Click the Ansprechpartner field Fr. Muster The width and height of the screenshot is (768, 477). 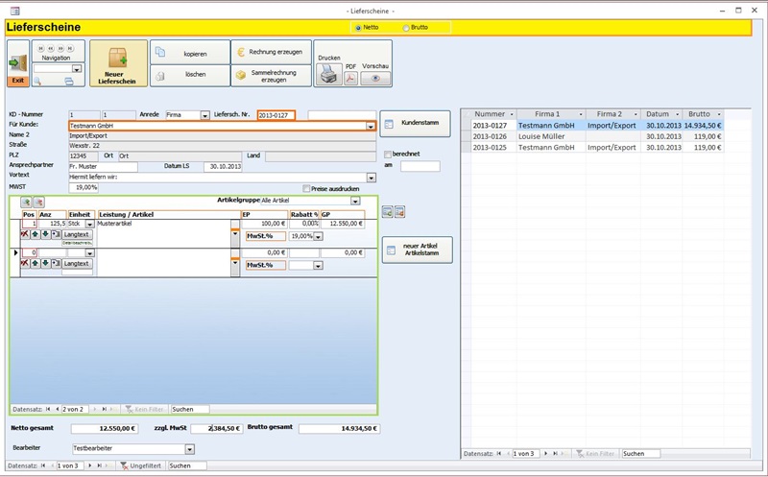pos(104,167)
